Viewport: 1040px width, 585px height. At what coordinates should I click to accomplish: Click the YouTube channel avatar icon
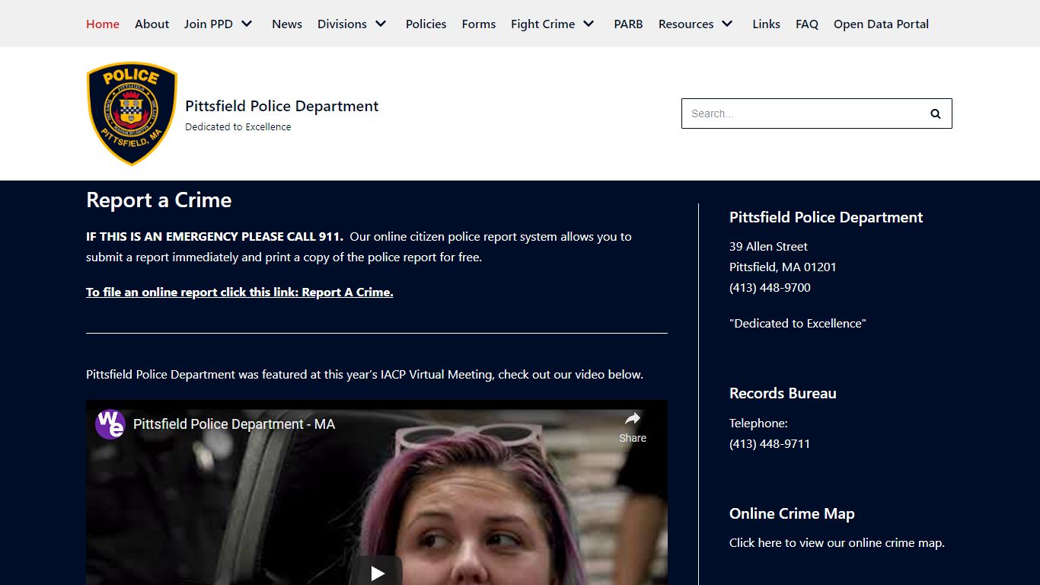click(x=110, y=424)
